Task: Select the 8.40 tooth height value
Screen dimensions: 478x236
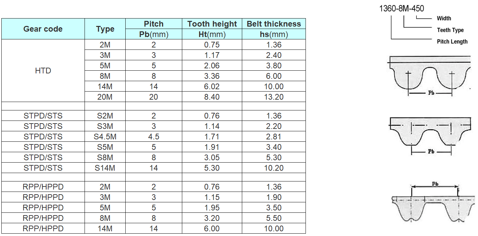Action: (212, 97)
